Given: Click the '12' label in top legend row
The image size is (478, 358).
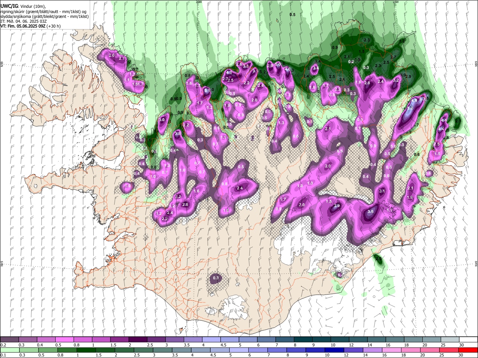Looking at the screenshot, I should 352,345.
